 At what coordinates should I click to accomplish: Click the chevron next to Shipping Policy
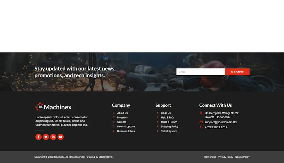(157, 126)
